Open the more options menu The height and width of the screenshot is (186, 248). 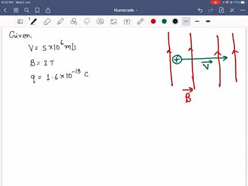click(x=243, y=10)
